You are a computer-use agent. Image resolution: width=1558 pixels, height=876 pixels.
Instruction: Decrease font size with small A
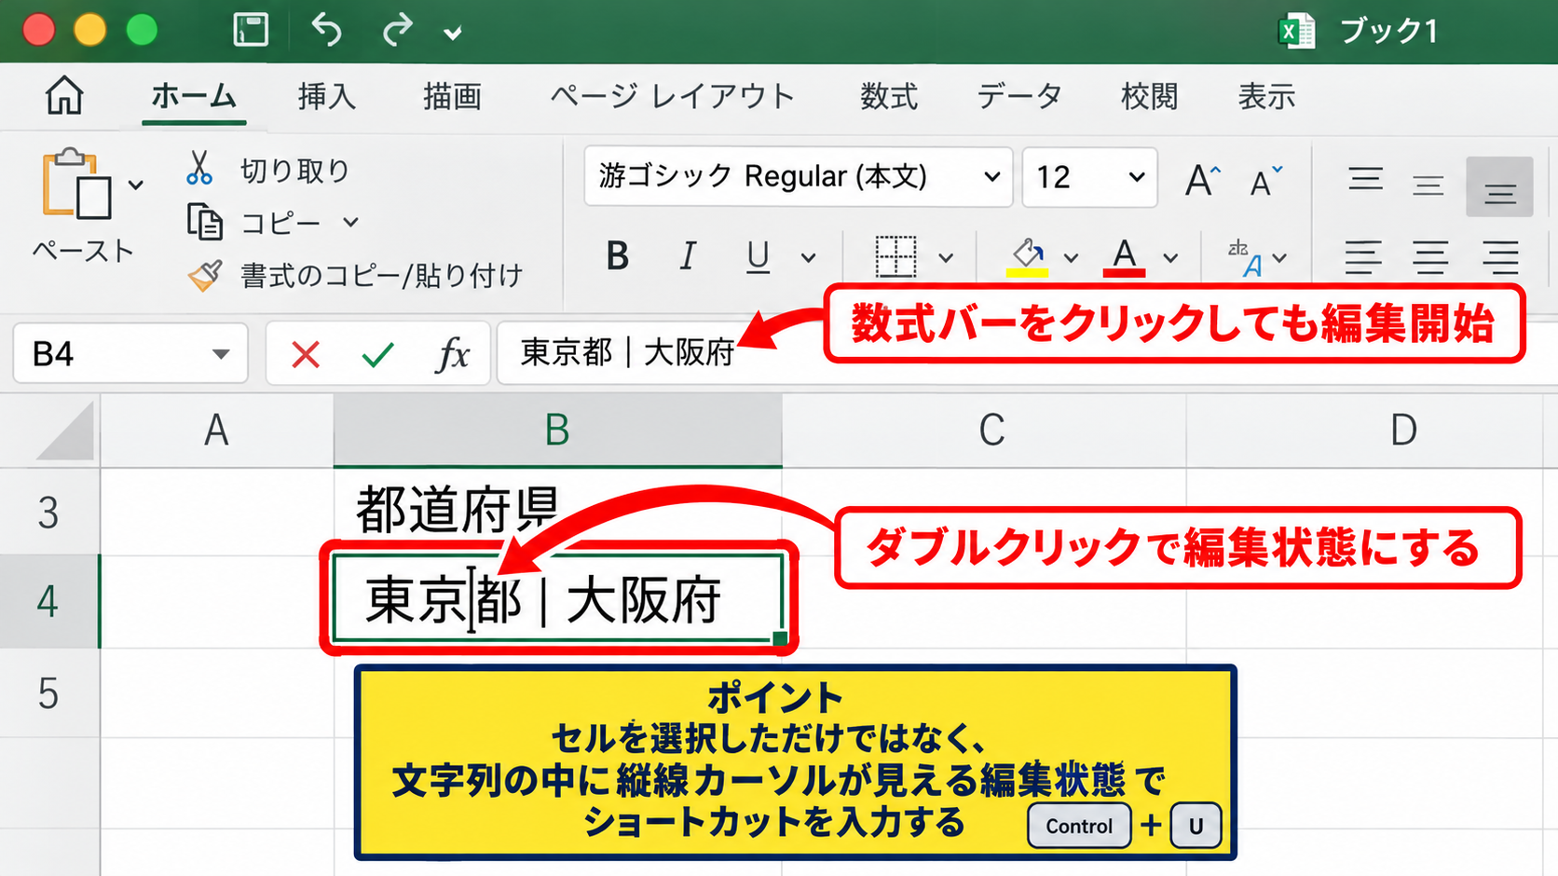[1265, 181]
